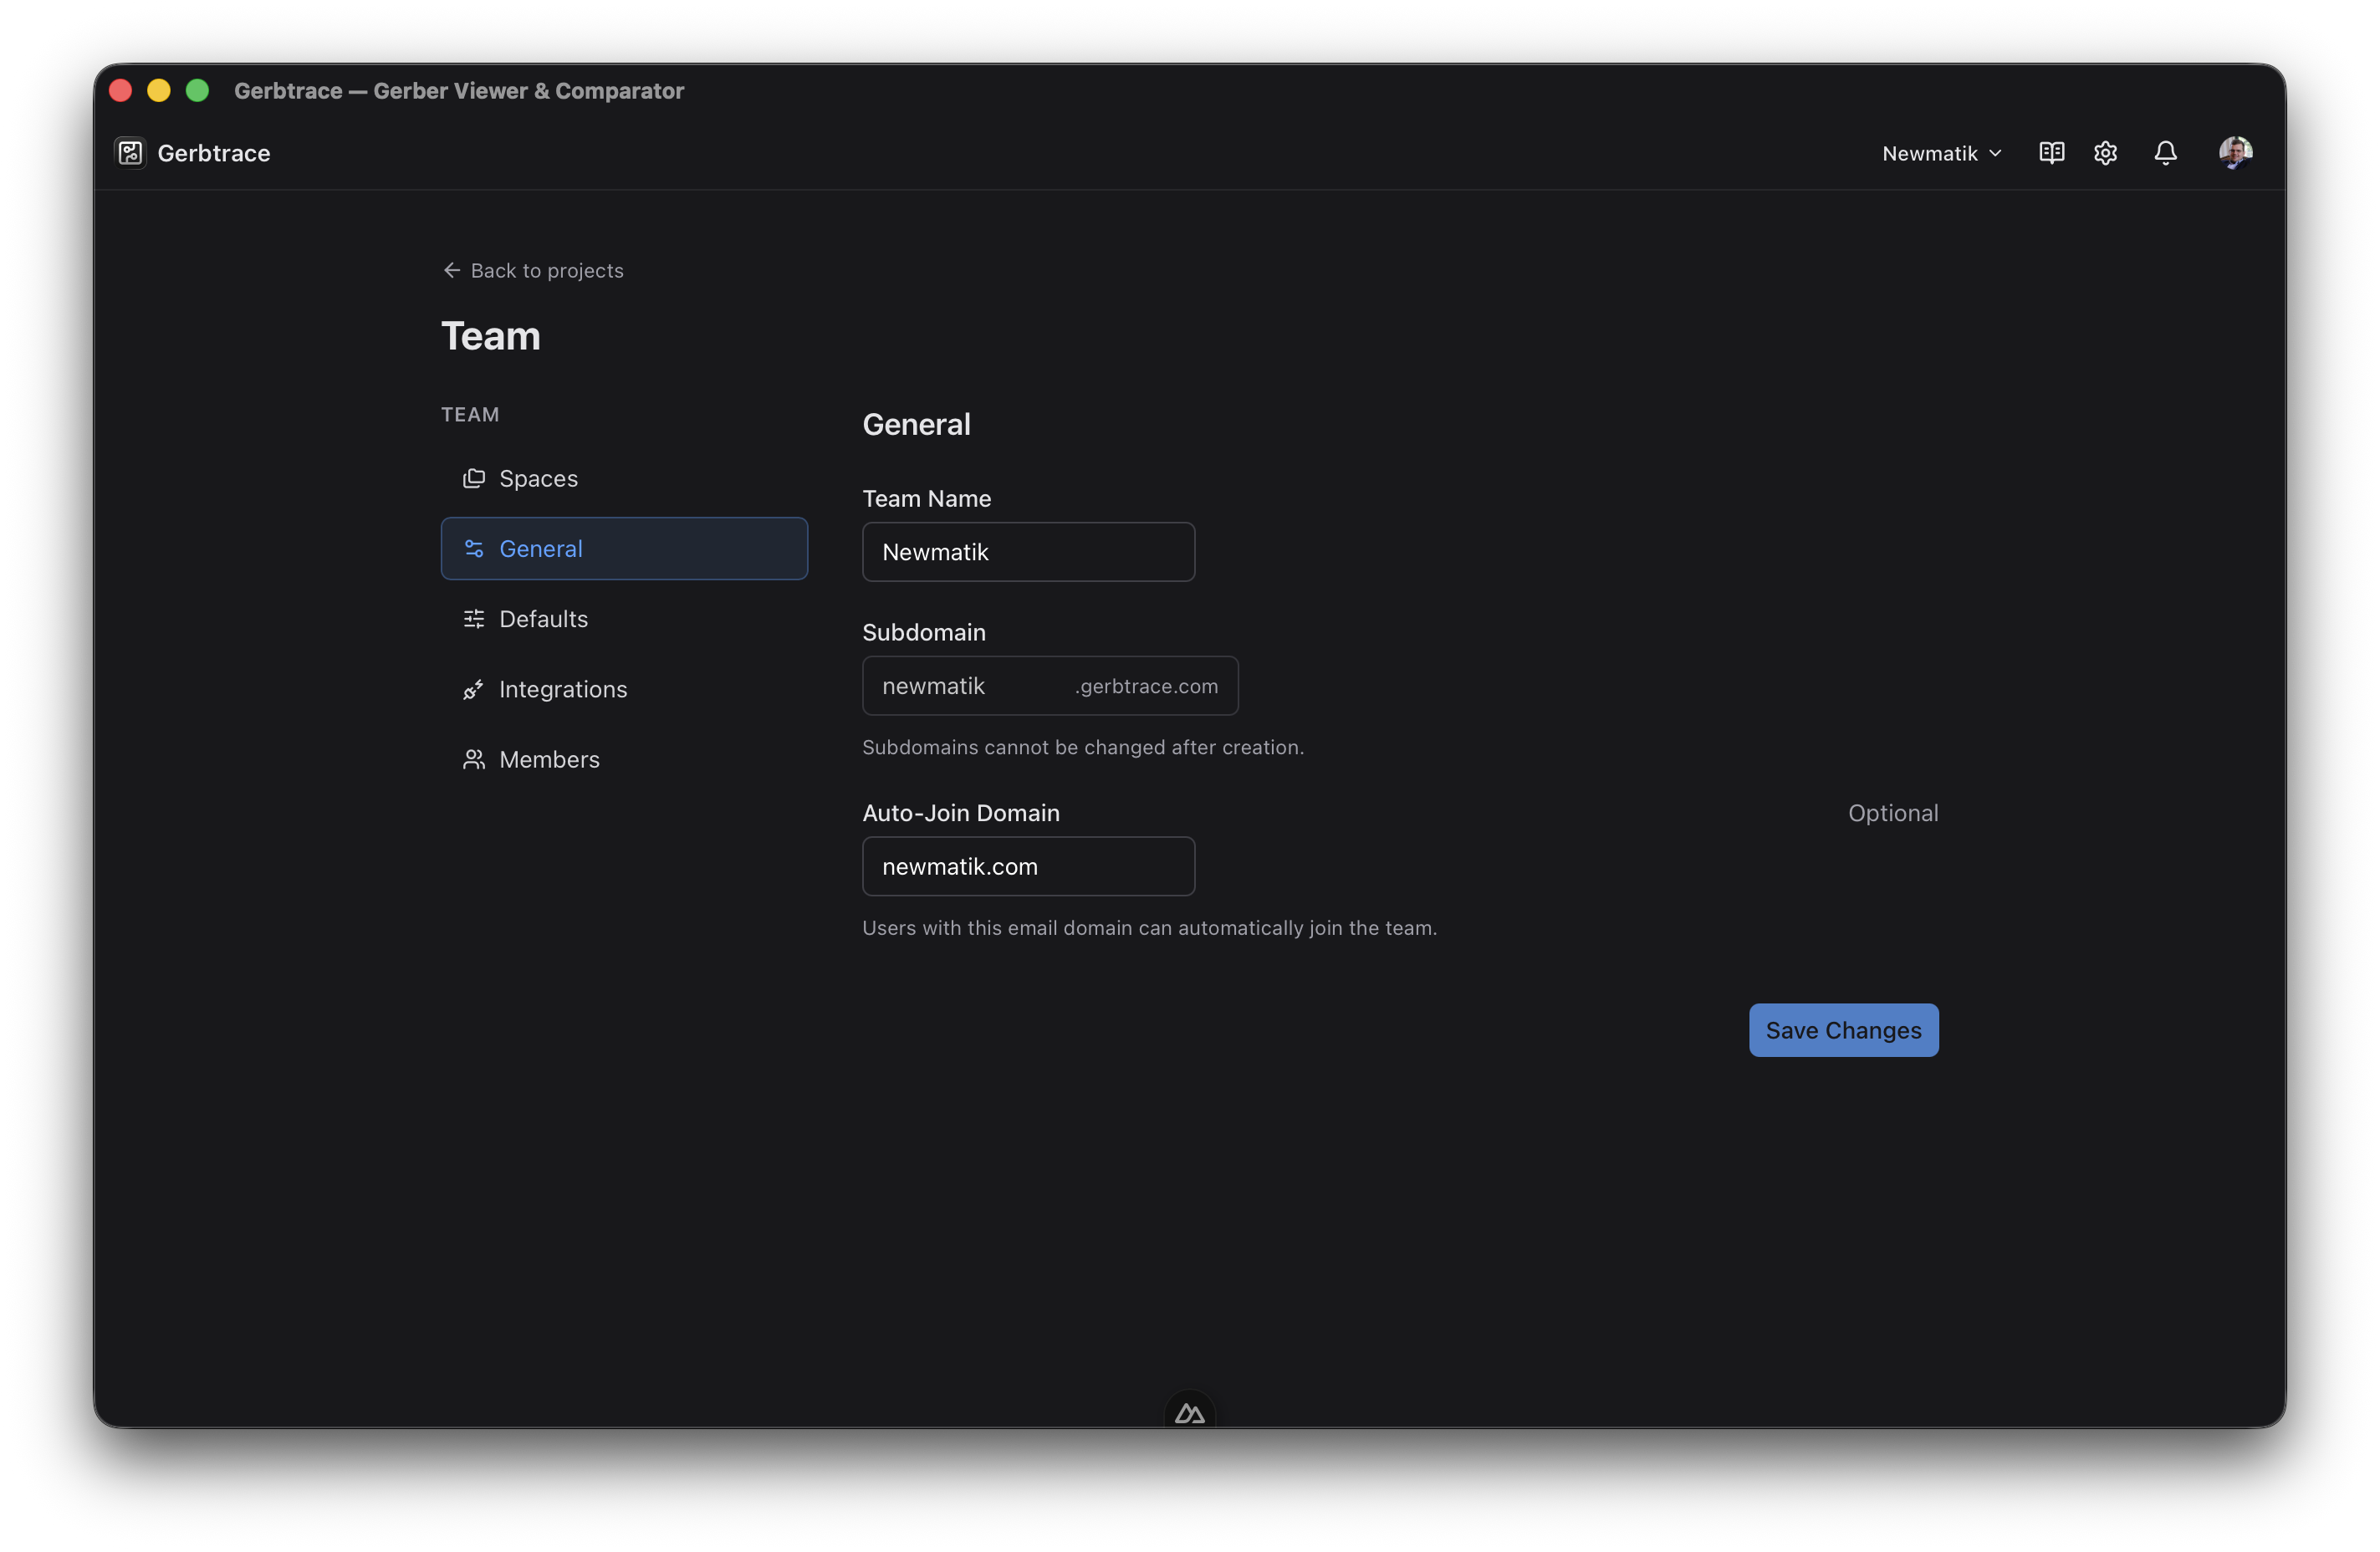Click the Gerbtrace brand name
The image size is (2380, 1552).
tap(214, 153)
